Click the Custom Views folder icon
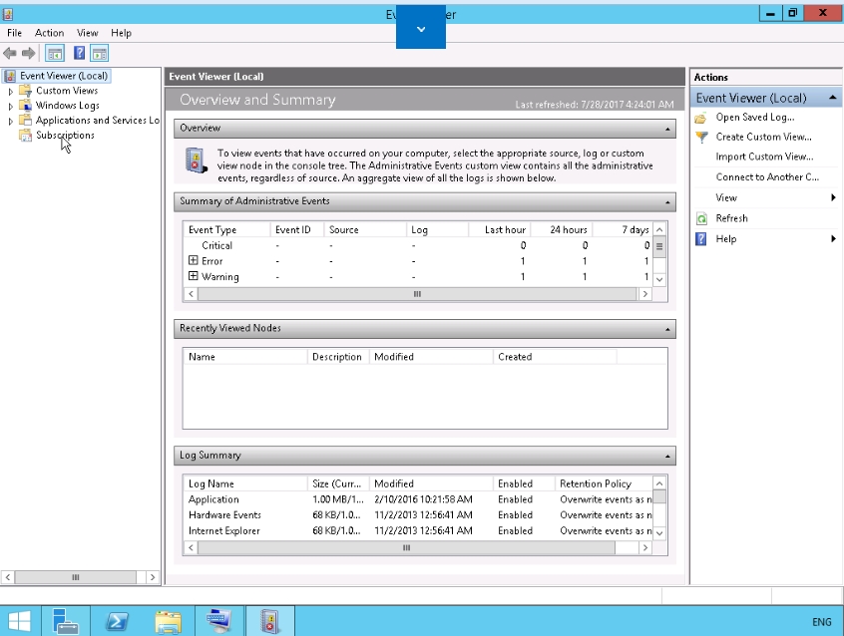 [25, 91]
